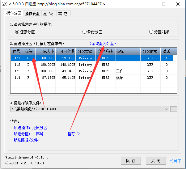
Task: Click the 可用空间 column header
Action: pos(66,51)
